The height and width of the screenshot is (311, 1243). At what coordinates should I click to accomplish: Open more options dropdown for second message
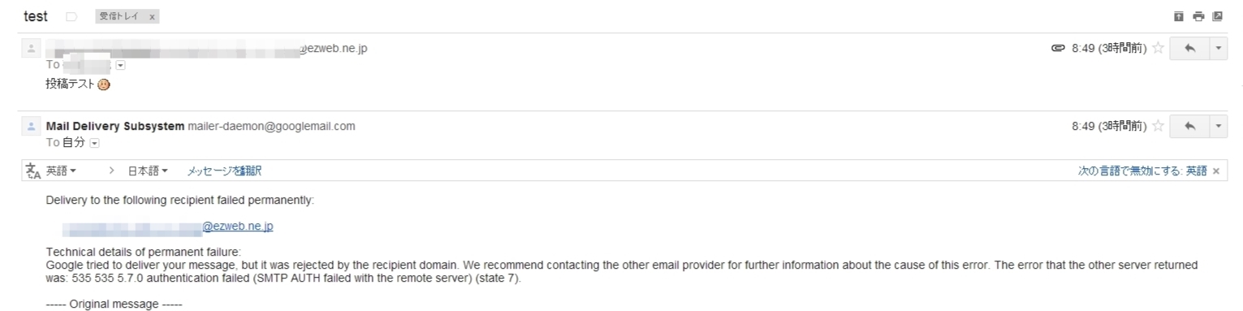click(x=1216, y=127)
